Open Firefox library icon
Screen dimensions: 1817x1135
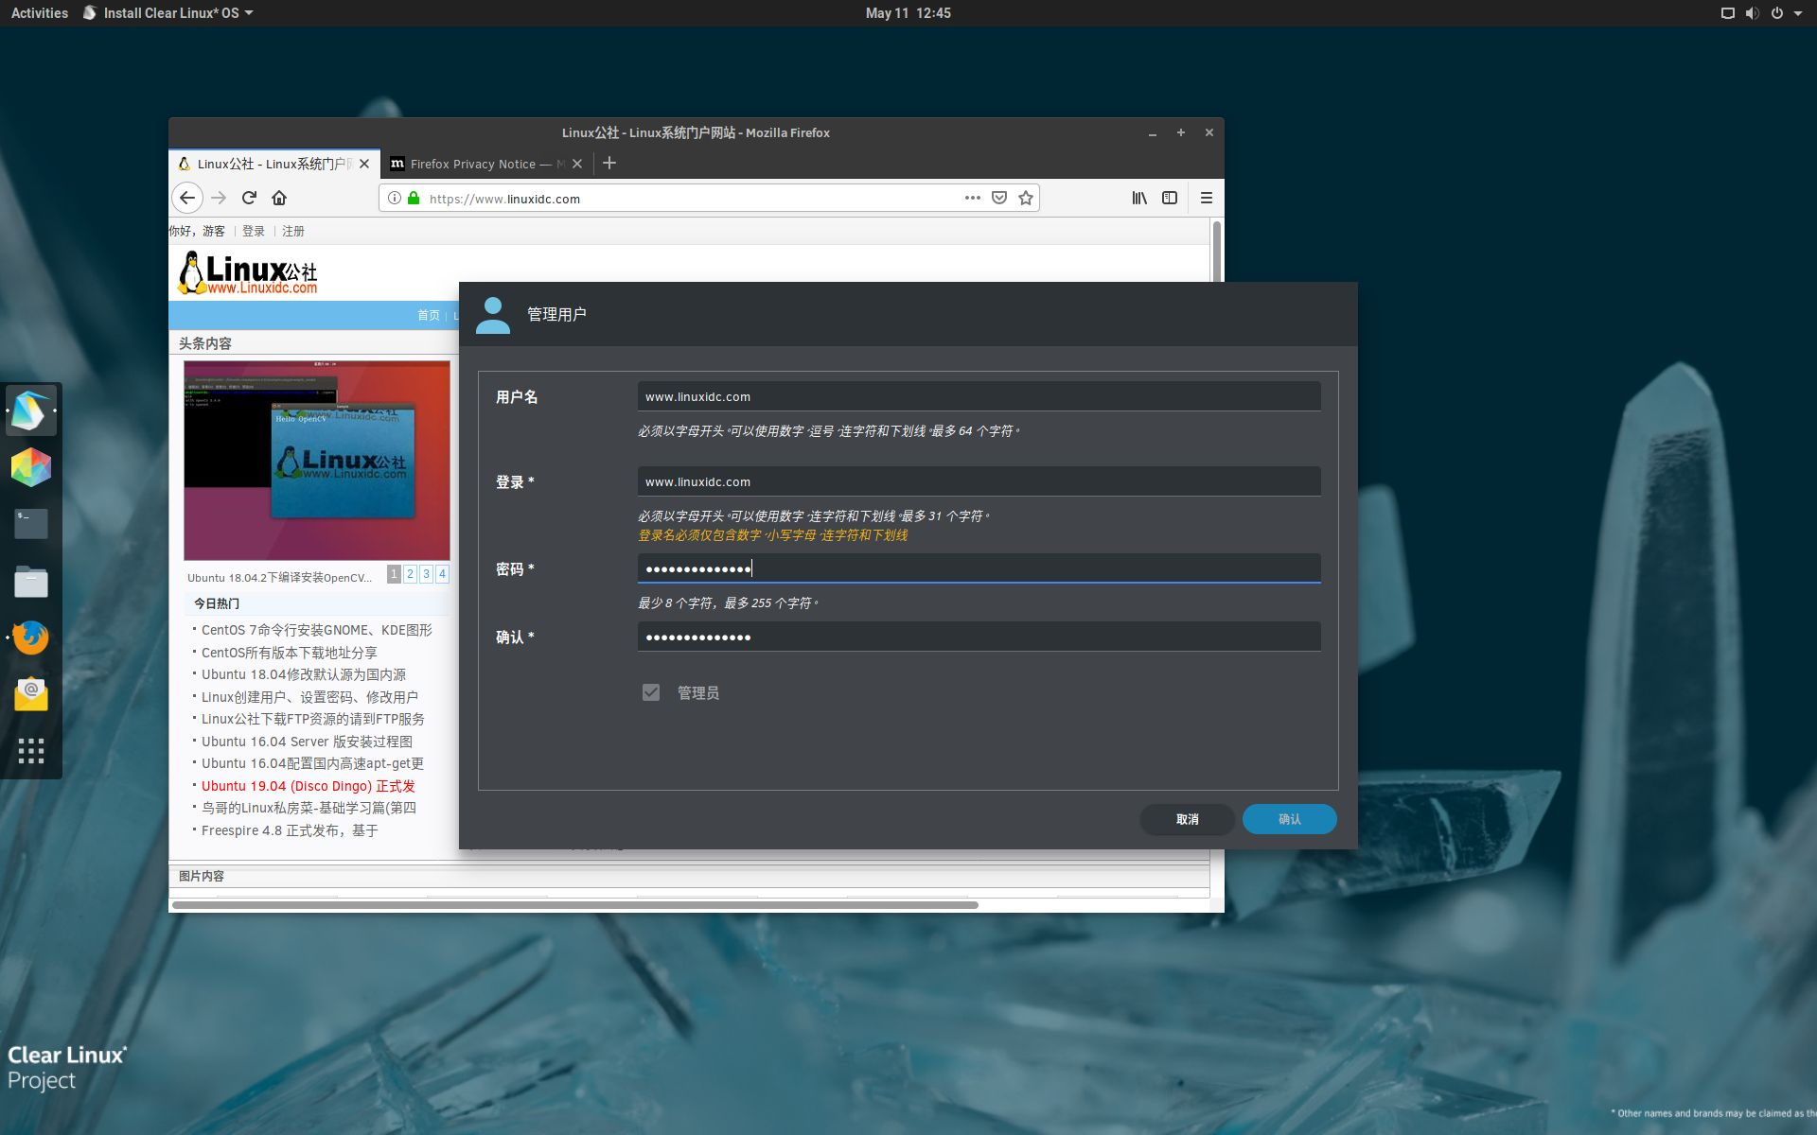click(1139, 198)
